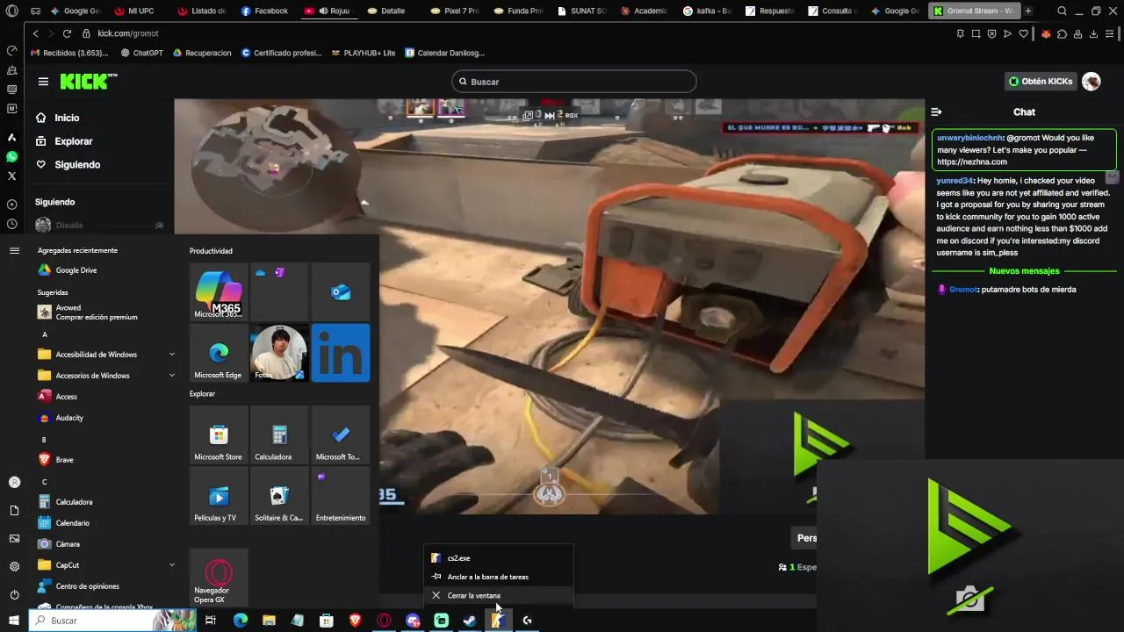Image resolution: width=1124 pixels, height=632 pixels.
Task: Collapse the chat panel arrow icon
Action: coord(936,111)
